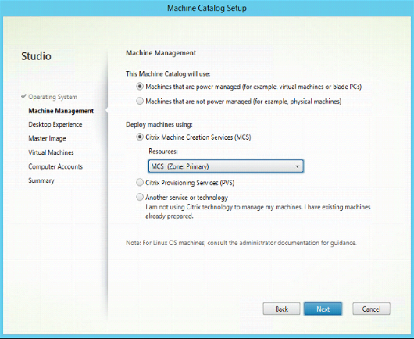Select machines that are not power managed
This screenshot has width=414, height=339.
[140, 101]
